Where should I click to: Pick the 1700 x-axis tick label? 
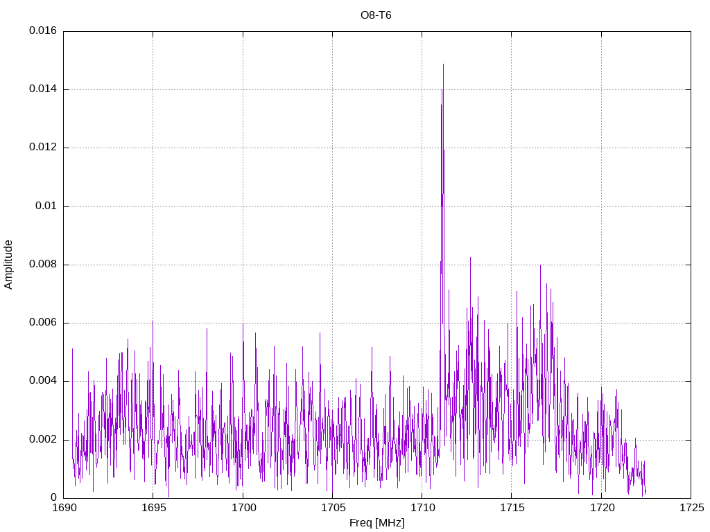coord(243,508)
